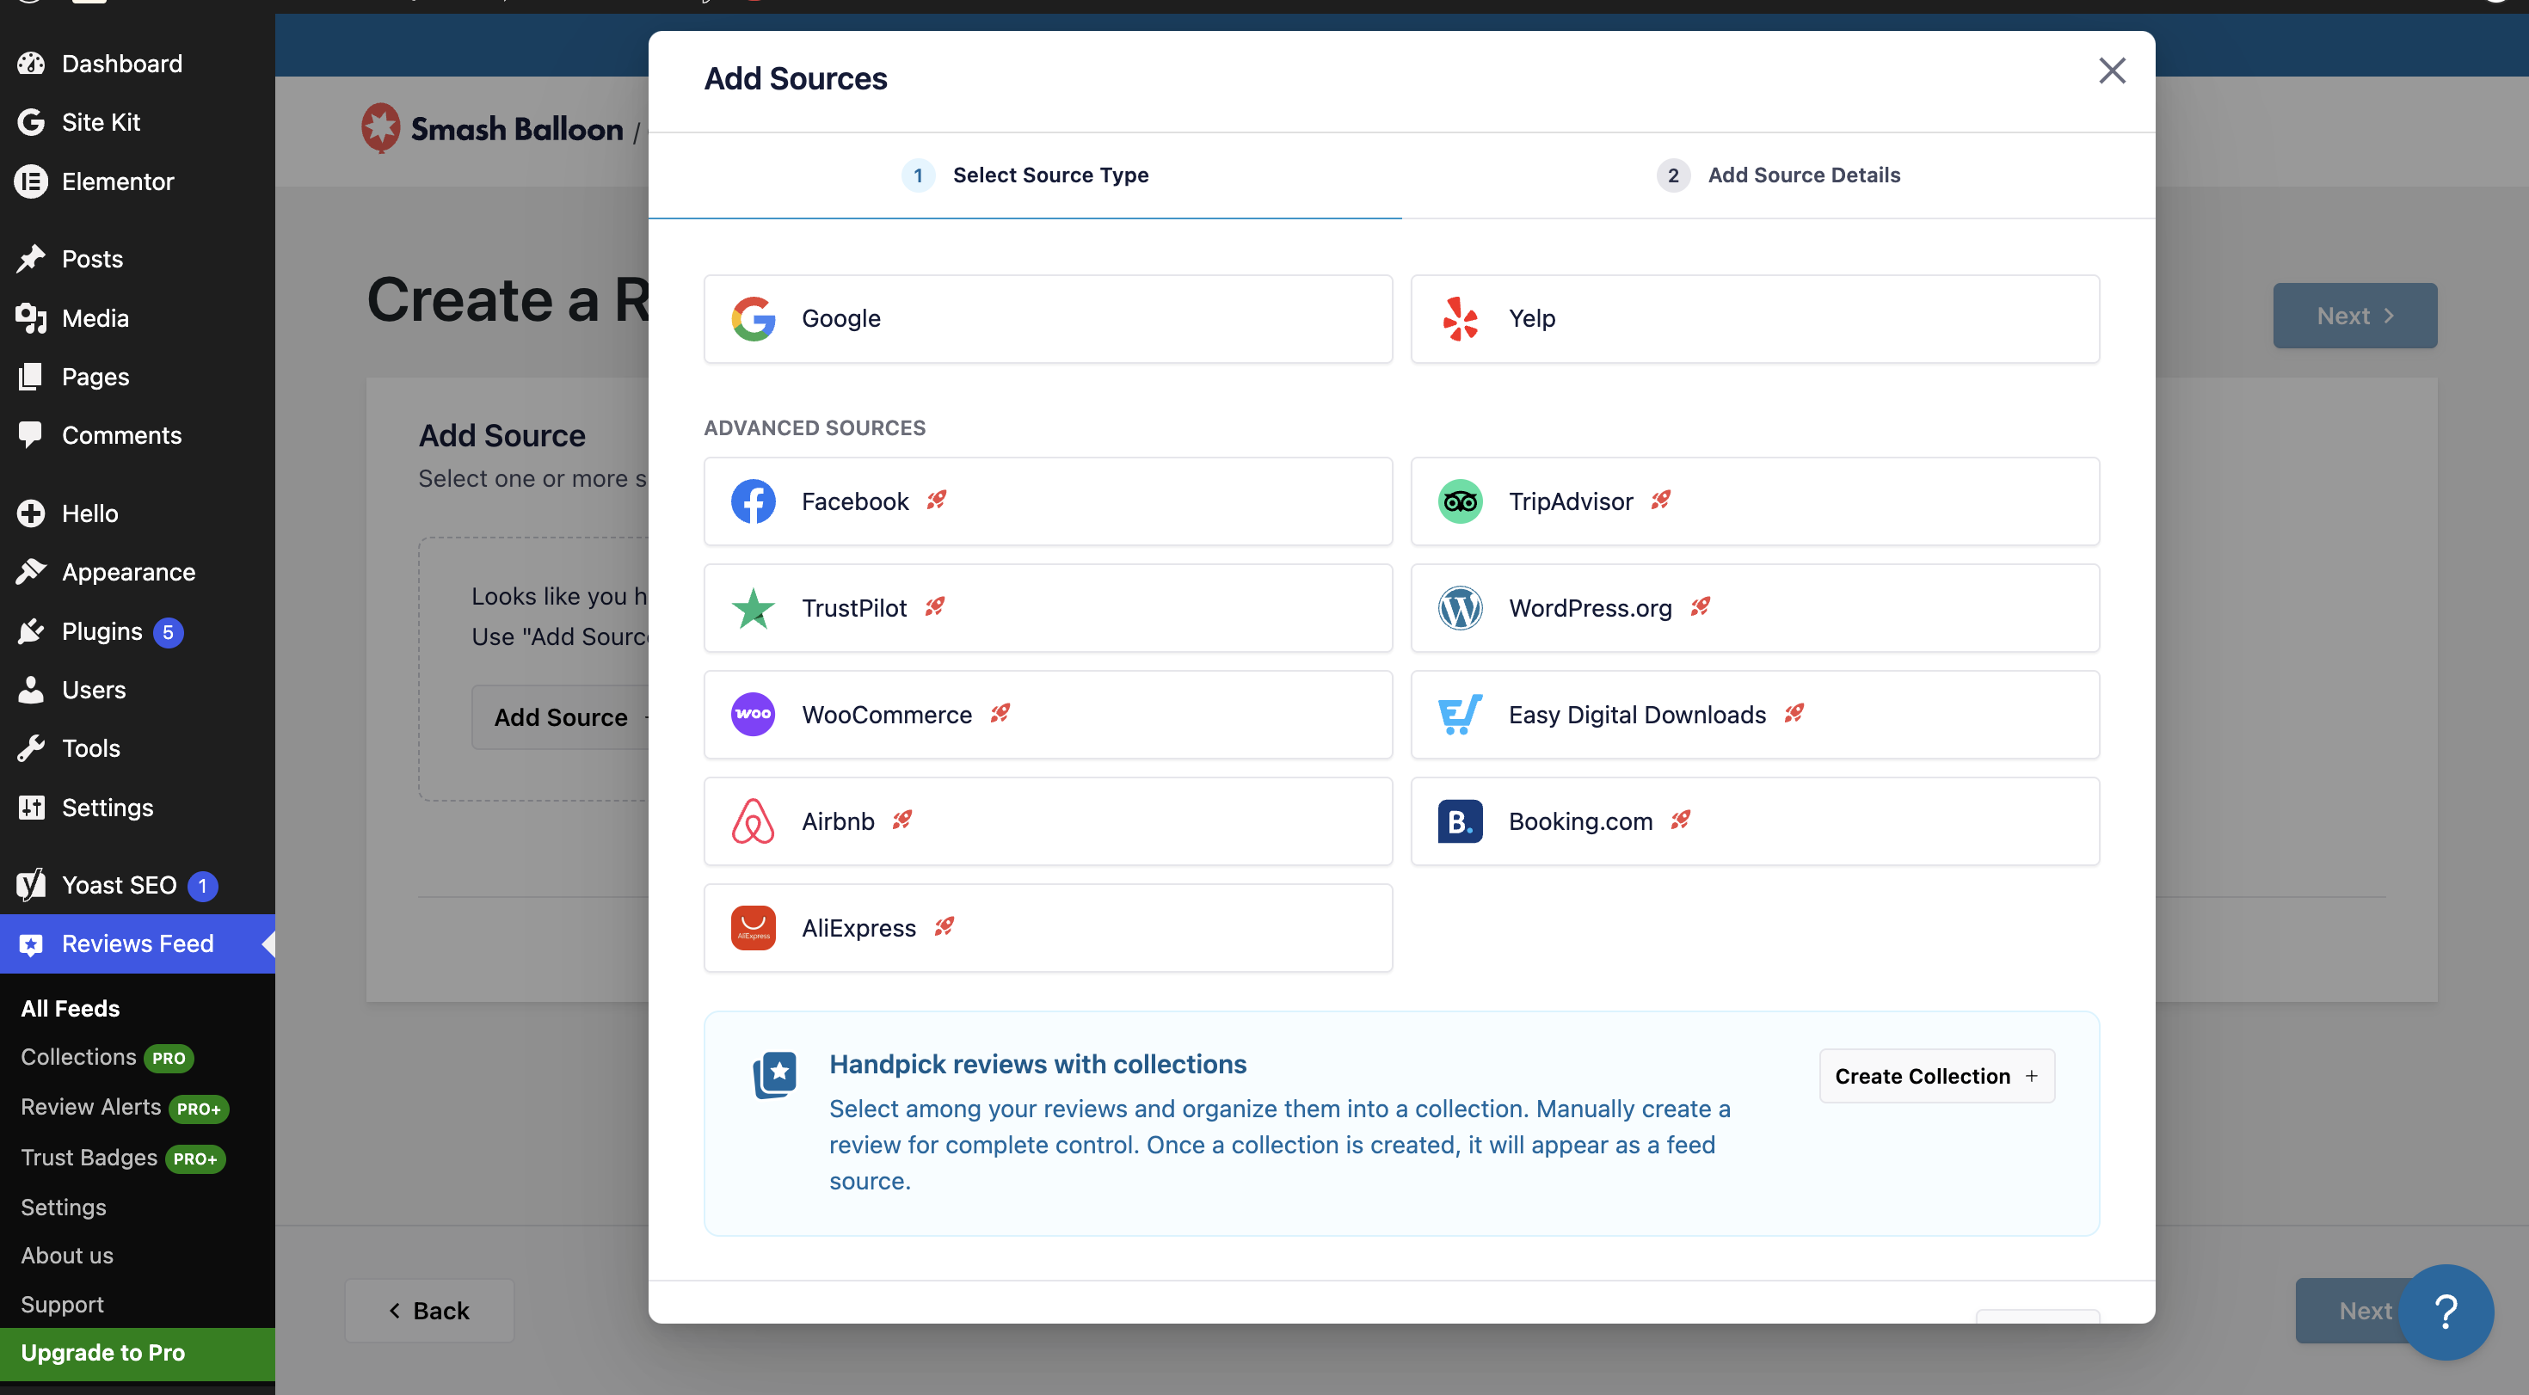Select Reviews Feed in sidebar
2529x1395 pixels.
(138, 943)
